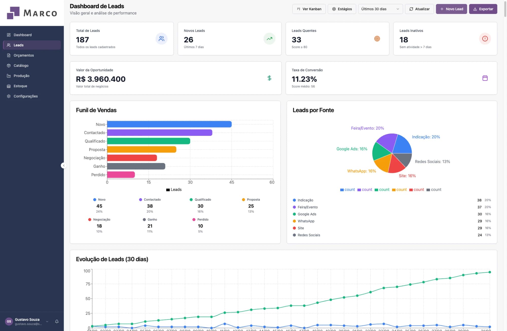
Task: Create a lead with Novo Lead button
Action: click(x=451, y=9)
